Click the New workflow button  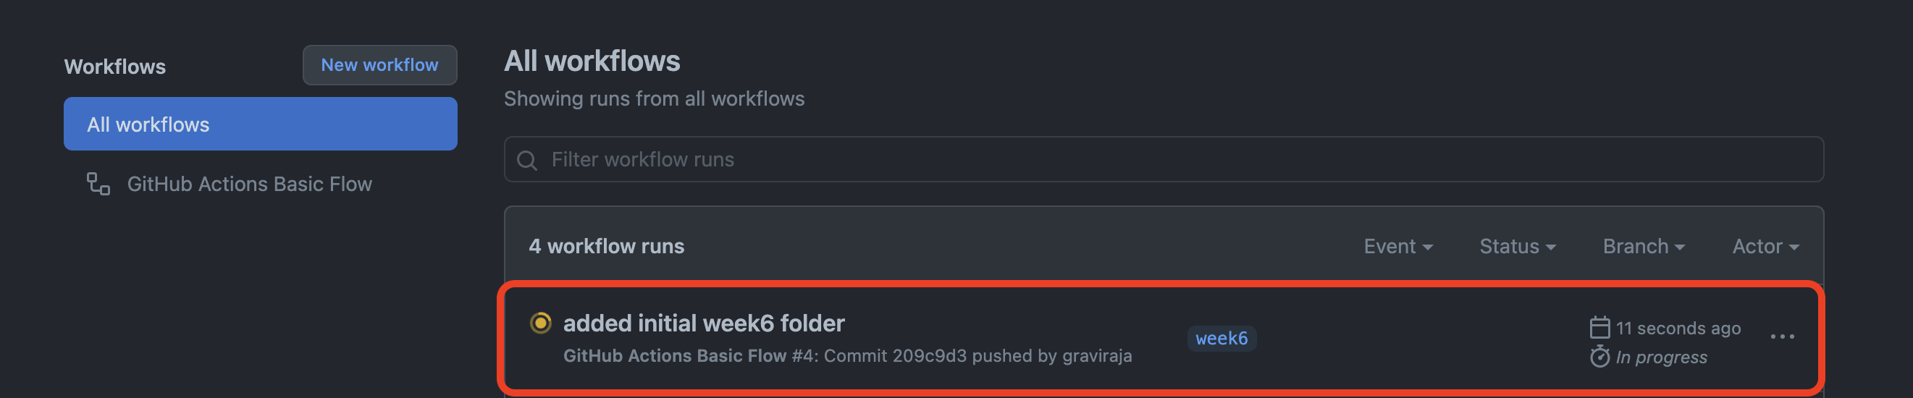(x=379, y=65)
